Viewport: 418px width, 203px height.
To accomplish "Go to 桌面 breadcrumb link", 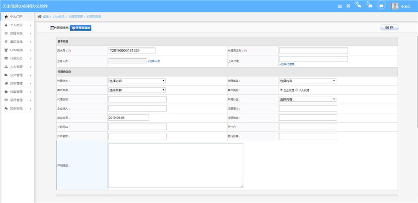I will (46, 17).
